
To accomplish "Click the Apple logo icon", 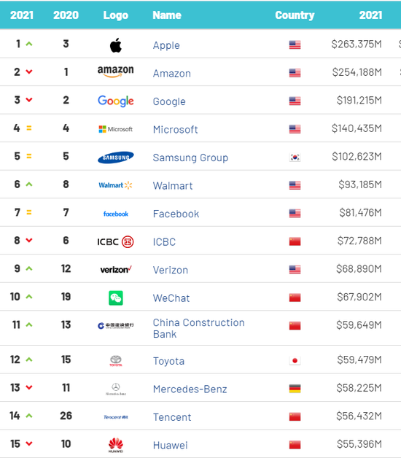I will [116, 45].
